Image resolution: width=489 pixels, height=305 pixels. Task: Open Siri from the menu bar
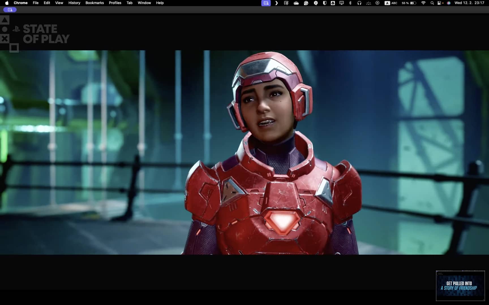point(449,3)
